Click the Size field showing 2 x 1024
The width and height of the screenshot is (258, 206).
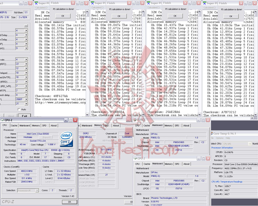coord(23,17)
